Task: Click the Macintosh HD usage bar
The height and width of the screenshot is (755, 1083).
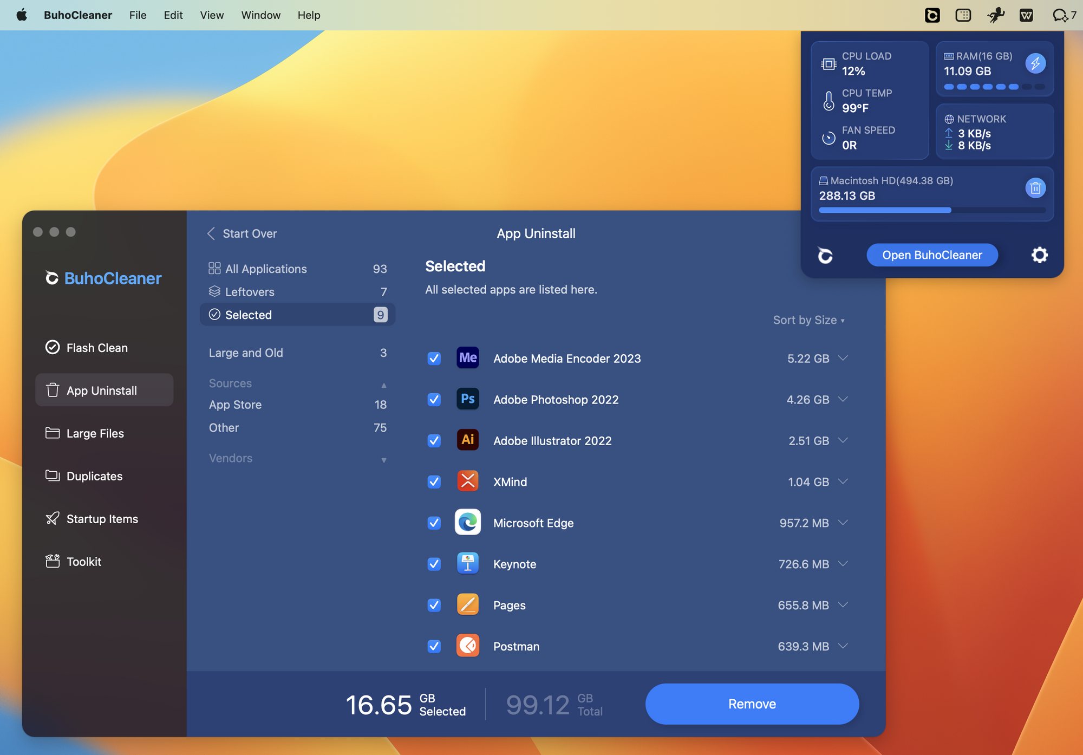Action: click(931, 210)
